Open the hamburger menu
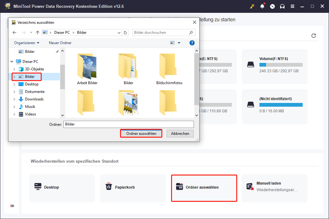Screen dimensions: 329x219 292,7
